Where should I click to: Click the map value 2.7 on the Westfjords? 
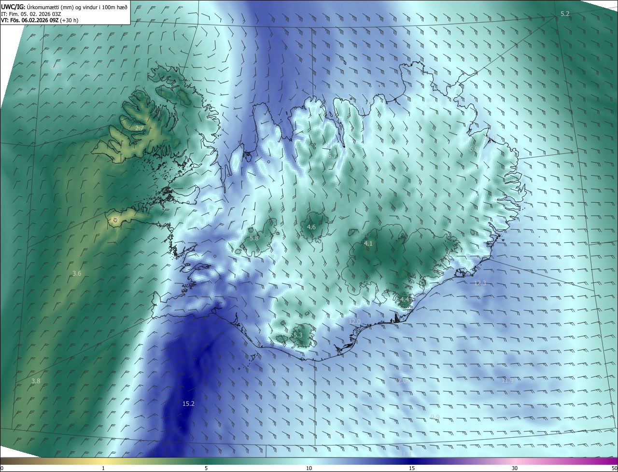click(139, 128)
